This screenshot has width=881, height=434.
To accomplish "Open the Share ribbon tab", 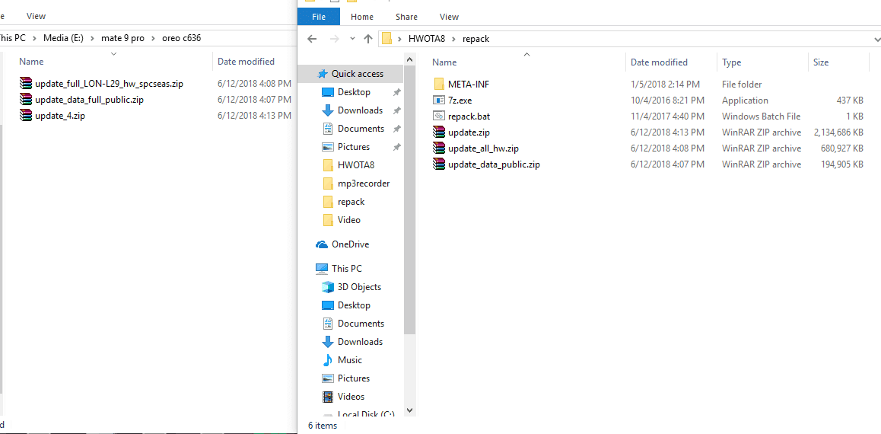I will [406, 17].
